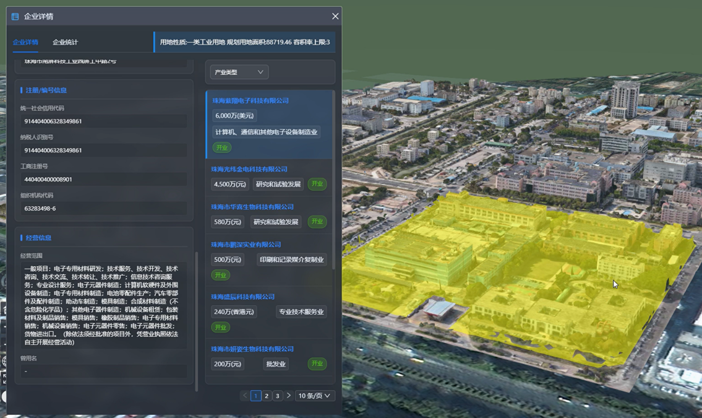Image resolution: width=702 pixels, height=418 pixels.
Task: Open 珠海光纬金电科技有限公司 company entry
Action: [x=249, y=169]
